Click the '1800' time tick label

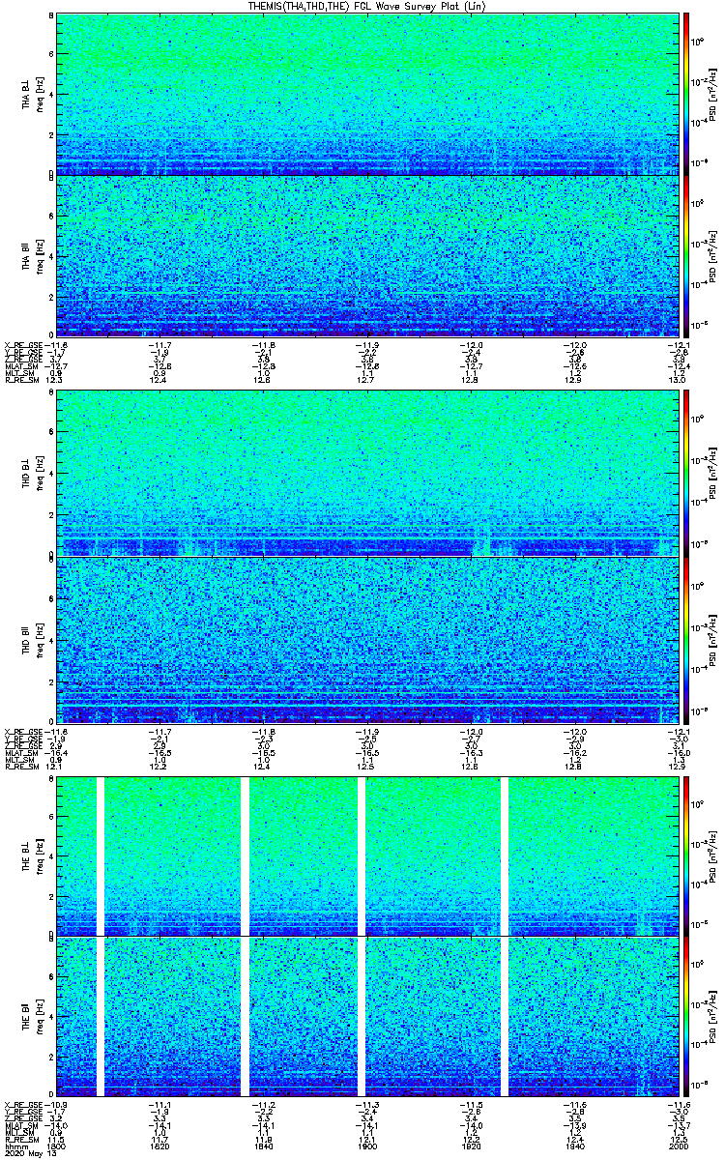tap(56, 1145)
